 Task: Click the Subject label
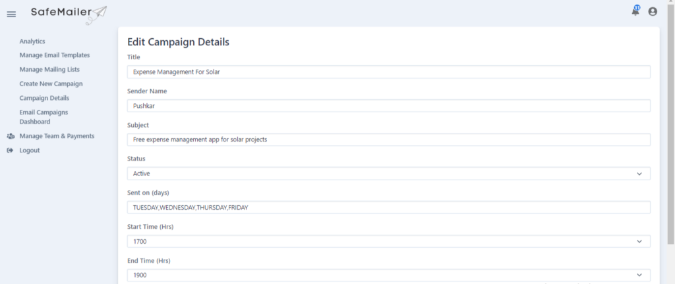pyautogui.click(x=138, y=126)
